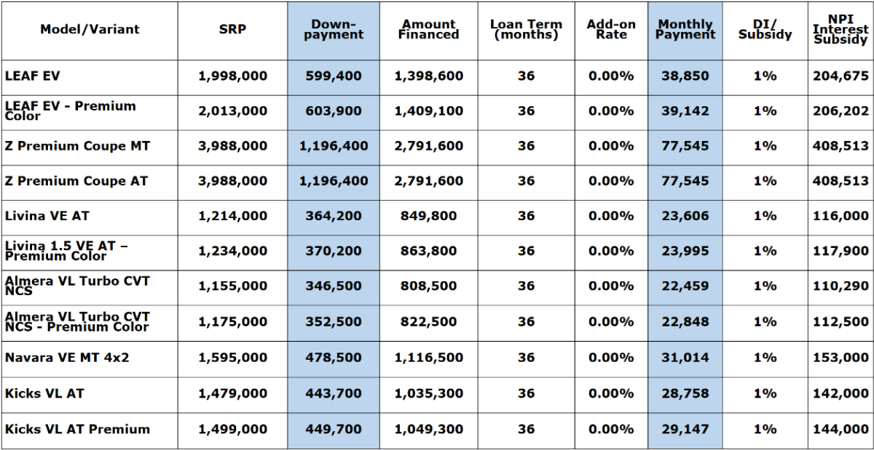Click the Add-on Rate column header
This screenshot has height=450, width=874.
610,30
